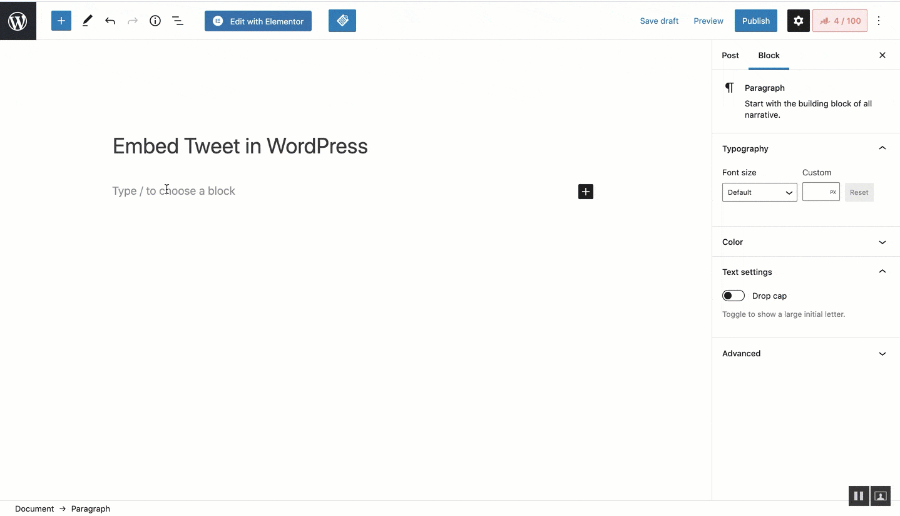Click the Undo arrow icon

point(110,21)
